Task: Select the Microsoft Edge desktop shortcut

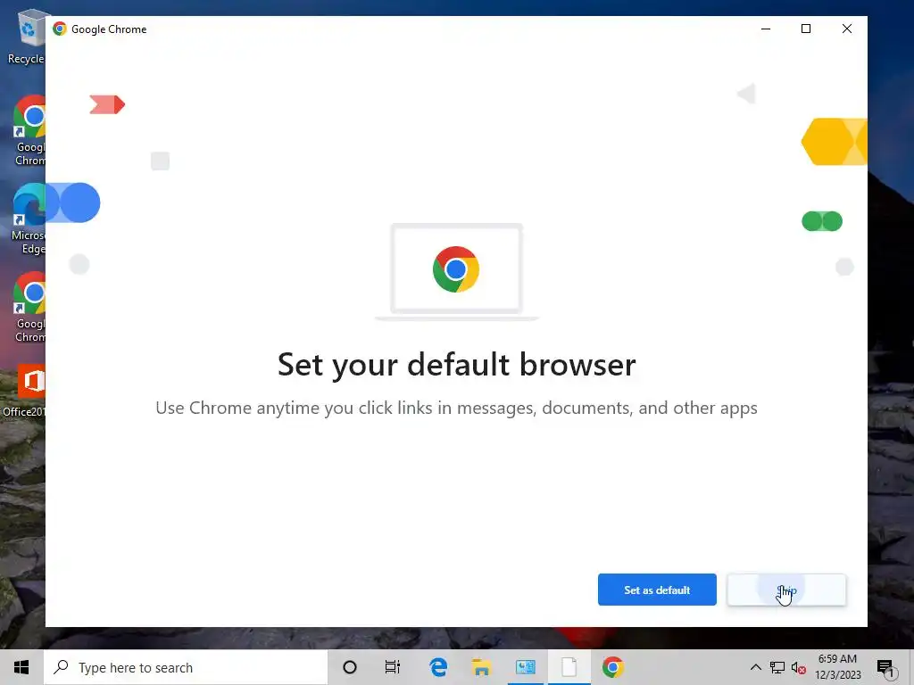Action: coord(28,219)
